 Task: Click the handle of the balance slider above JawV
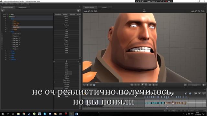pyautogui.click(x=66, y=61)
